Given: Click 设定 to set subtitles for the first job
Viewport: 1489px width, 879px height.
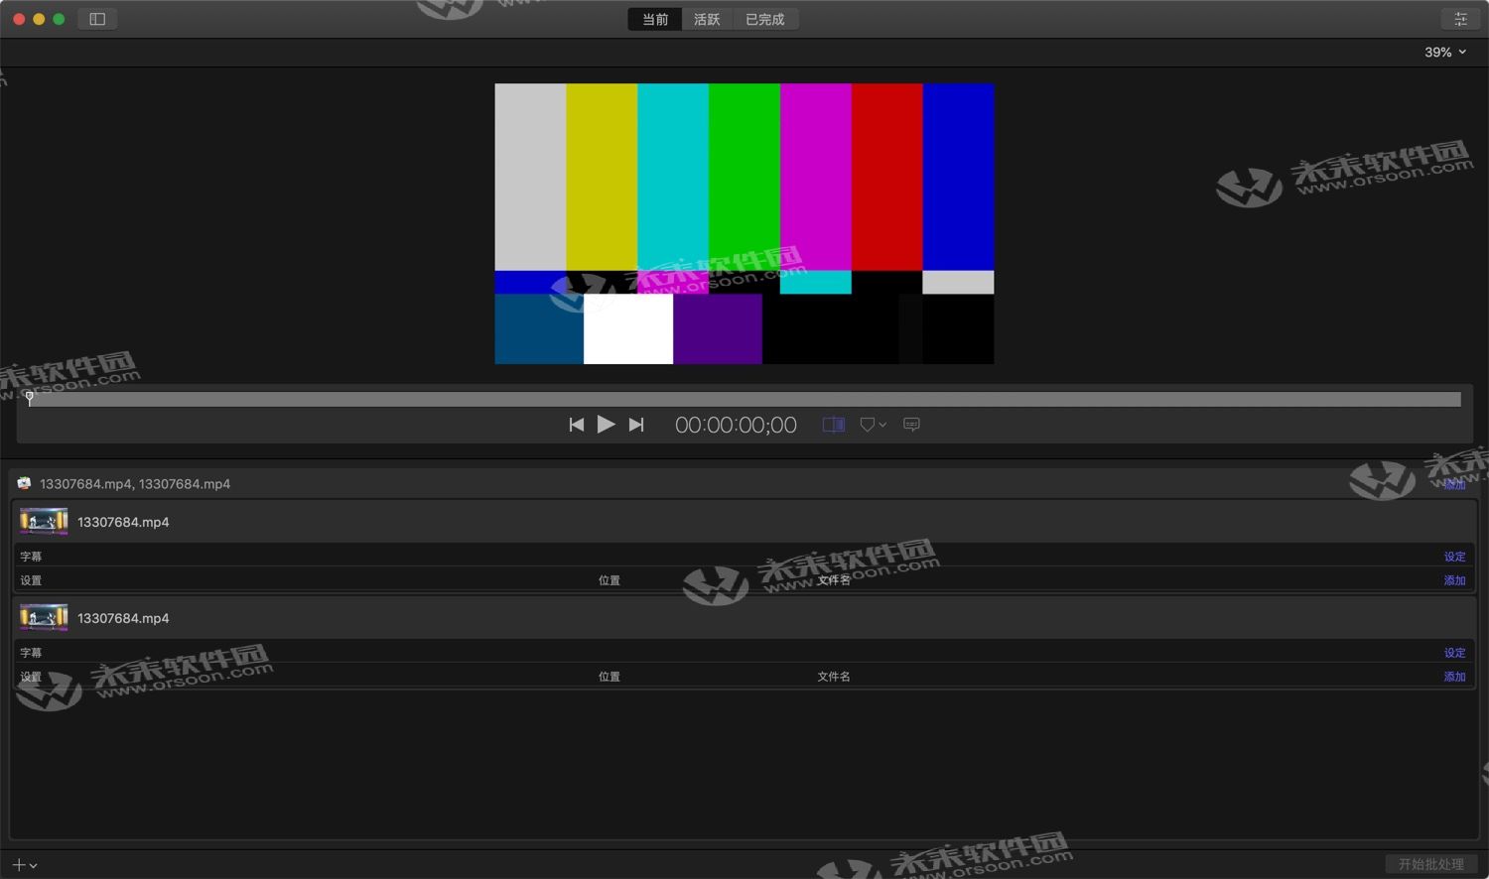Looking at the screenshot, I should point(1453,557).
